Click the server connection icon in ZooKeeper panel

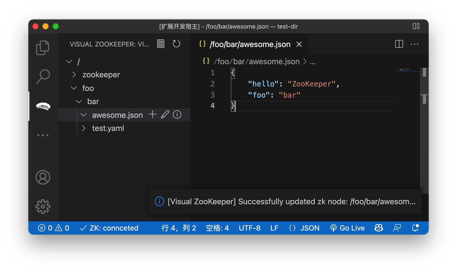pos(161,44)
